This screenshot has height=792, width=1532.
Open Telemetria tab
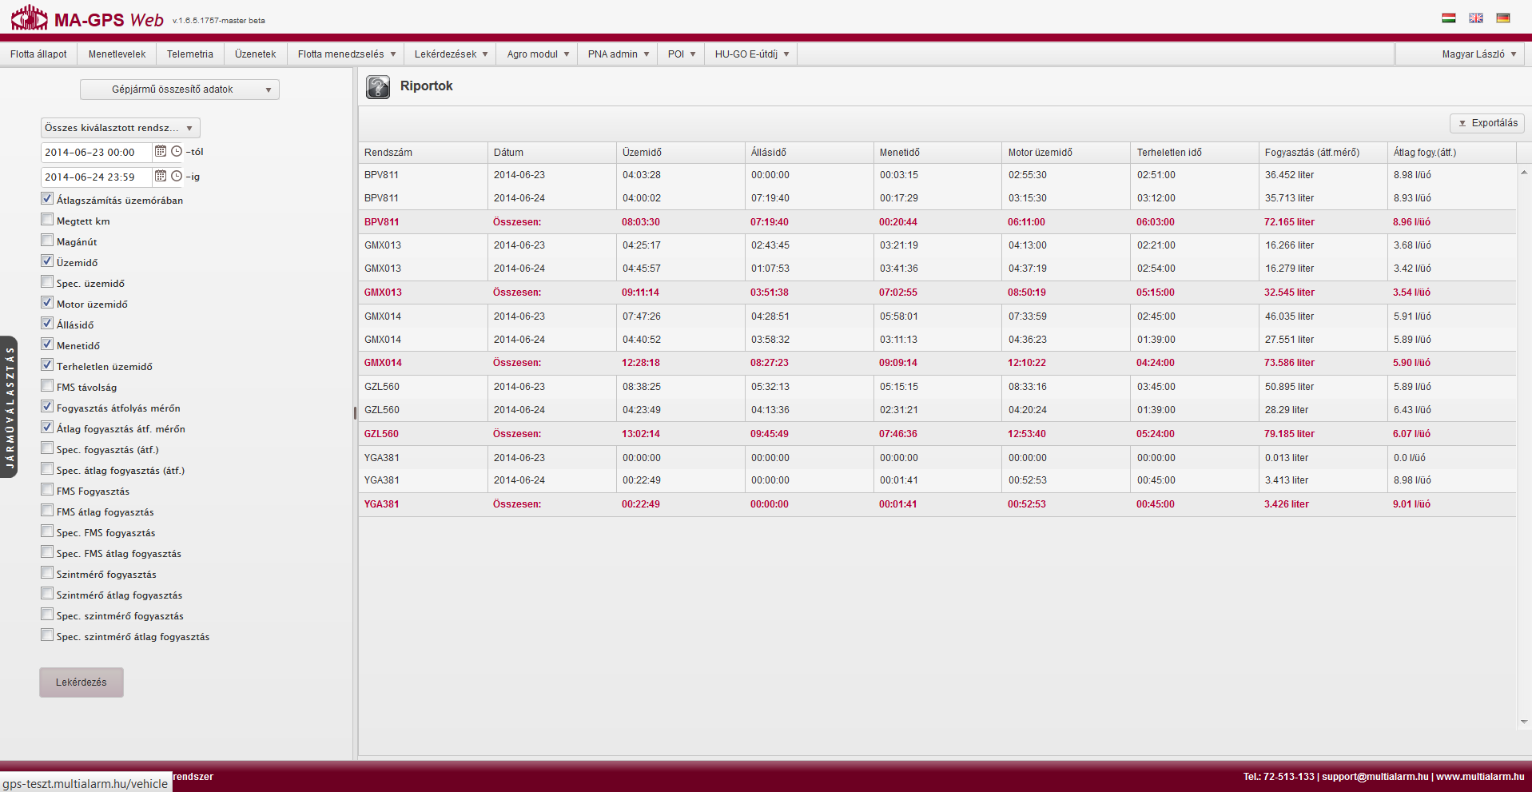click(190, 54)
